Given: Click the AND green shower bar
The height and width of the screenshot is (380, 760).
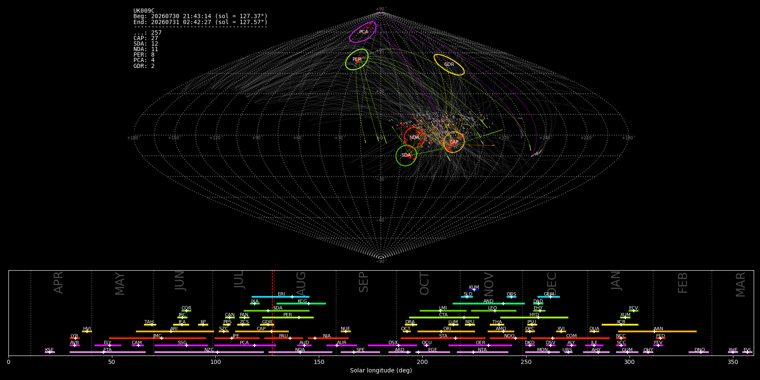Looking at the screenshot, I should pyautogui.click(x=489, y=304).
